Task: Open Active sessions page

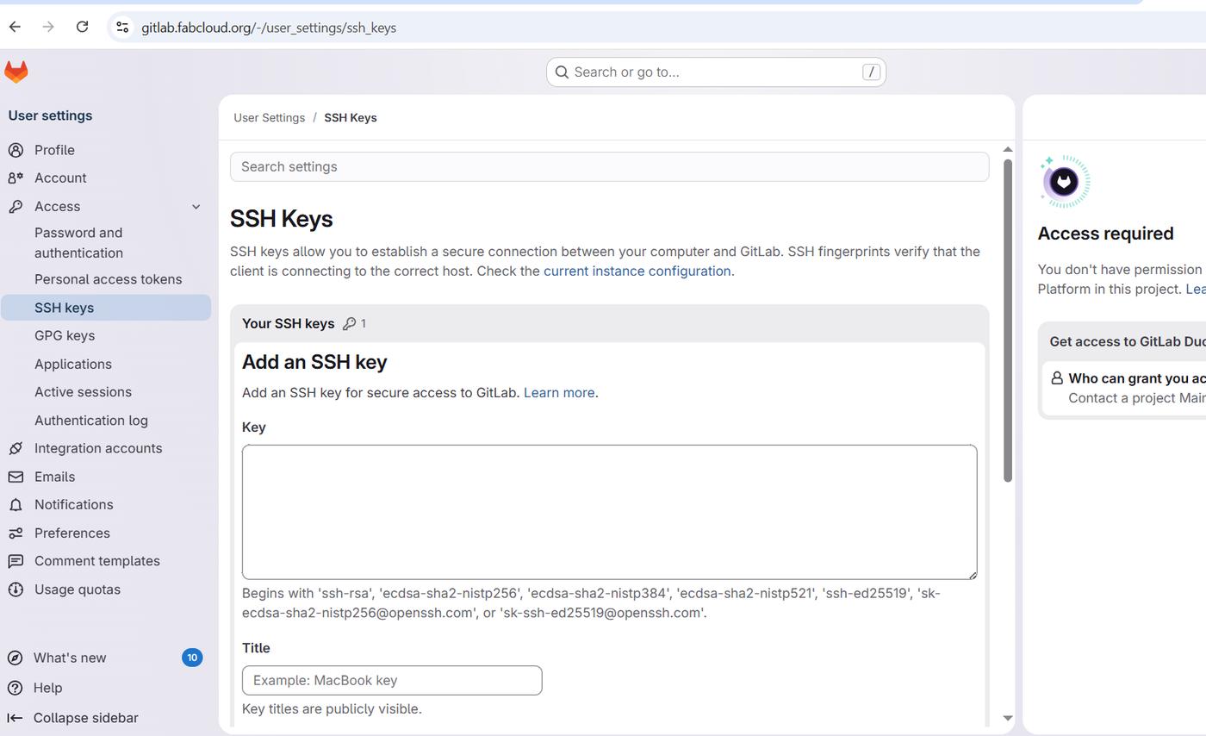Action: tap(83, 392)
